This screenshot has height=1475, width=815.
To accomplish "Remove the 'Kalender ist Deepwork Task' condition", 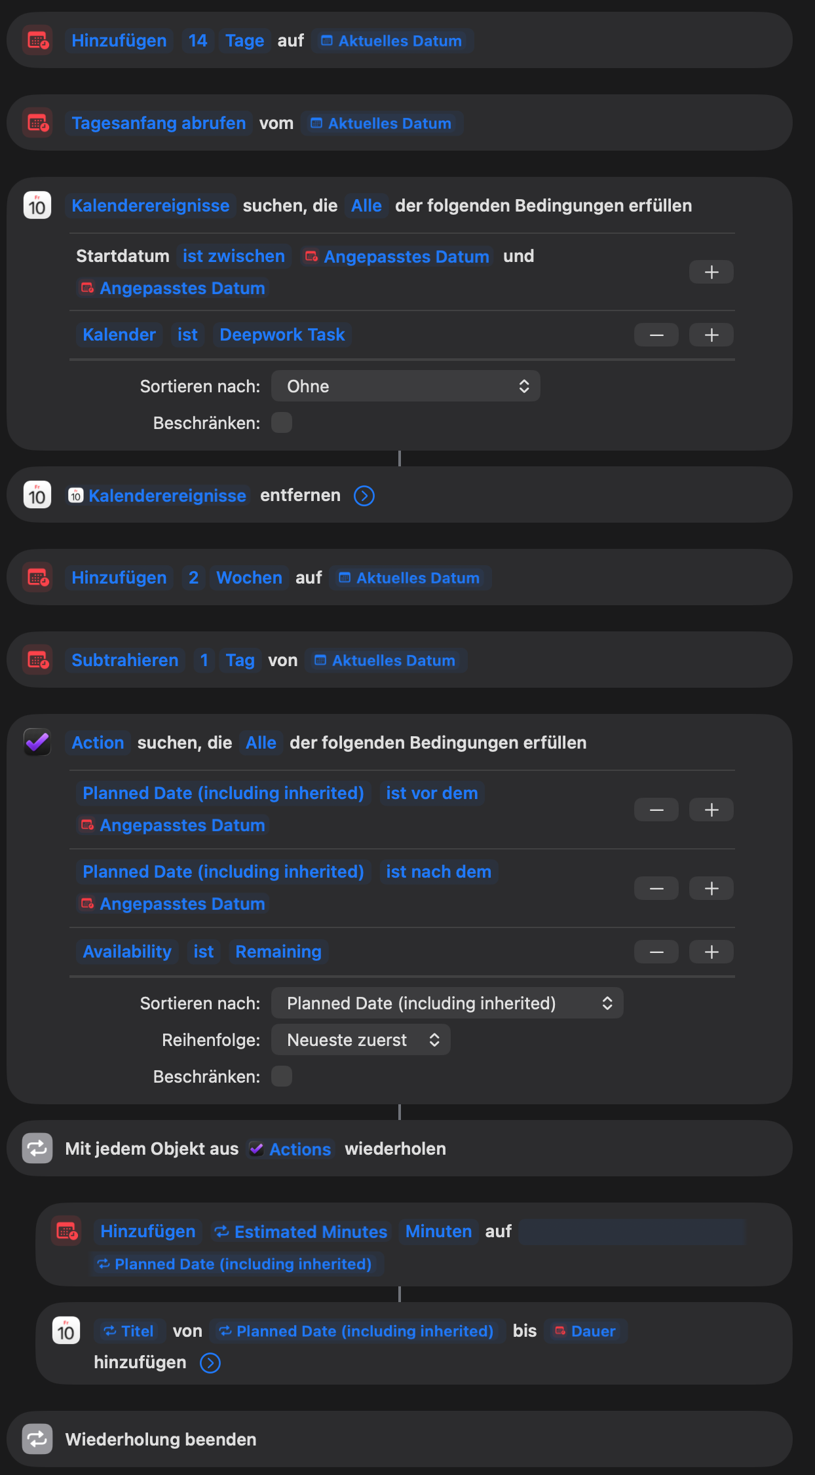I will (656, 335).
